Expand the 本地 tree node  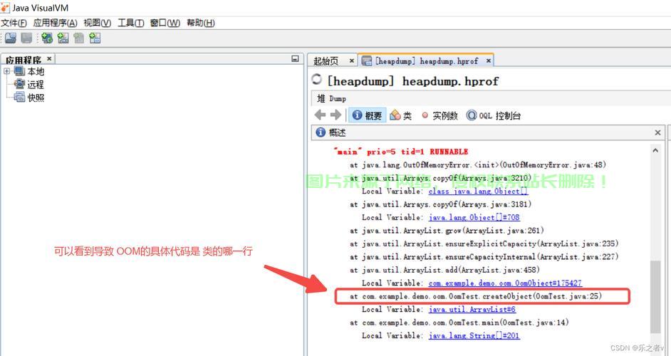coord(7,71)
